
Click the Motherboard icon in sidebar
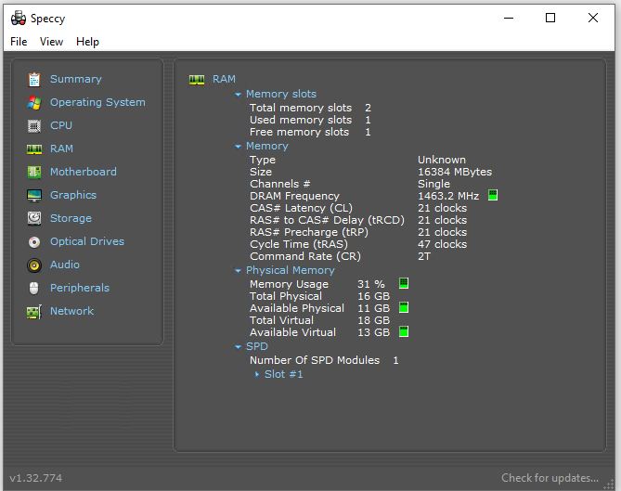tap(34, 173)
